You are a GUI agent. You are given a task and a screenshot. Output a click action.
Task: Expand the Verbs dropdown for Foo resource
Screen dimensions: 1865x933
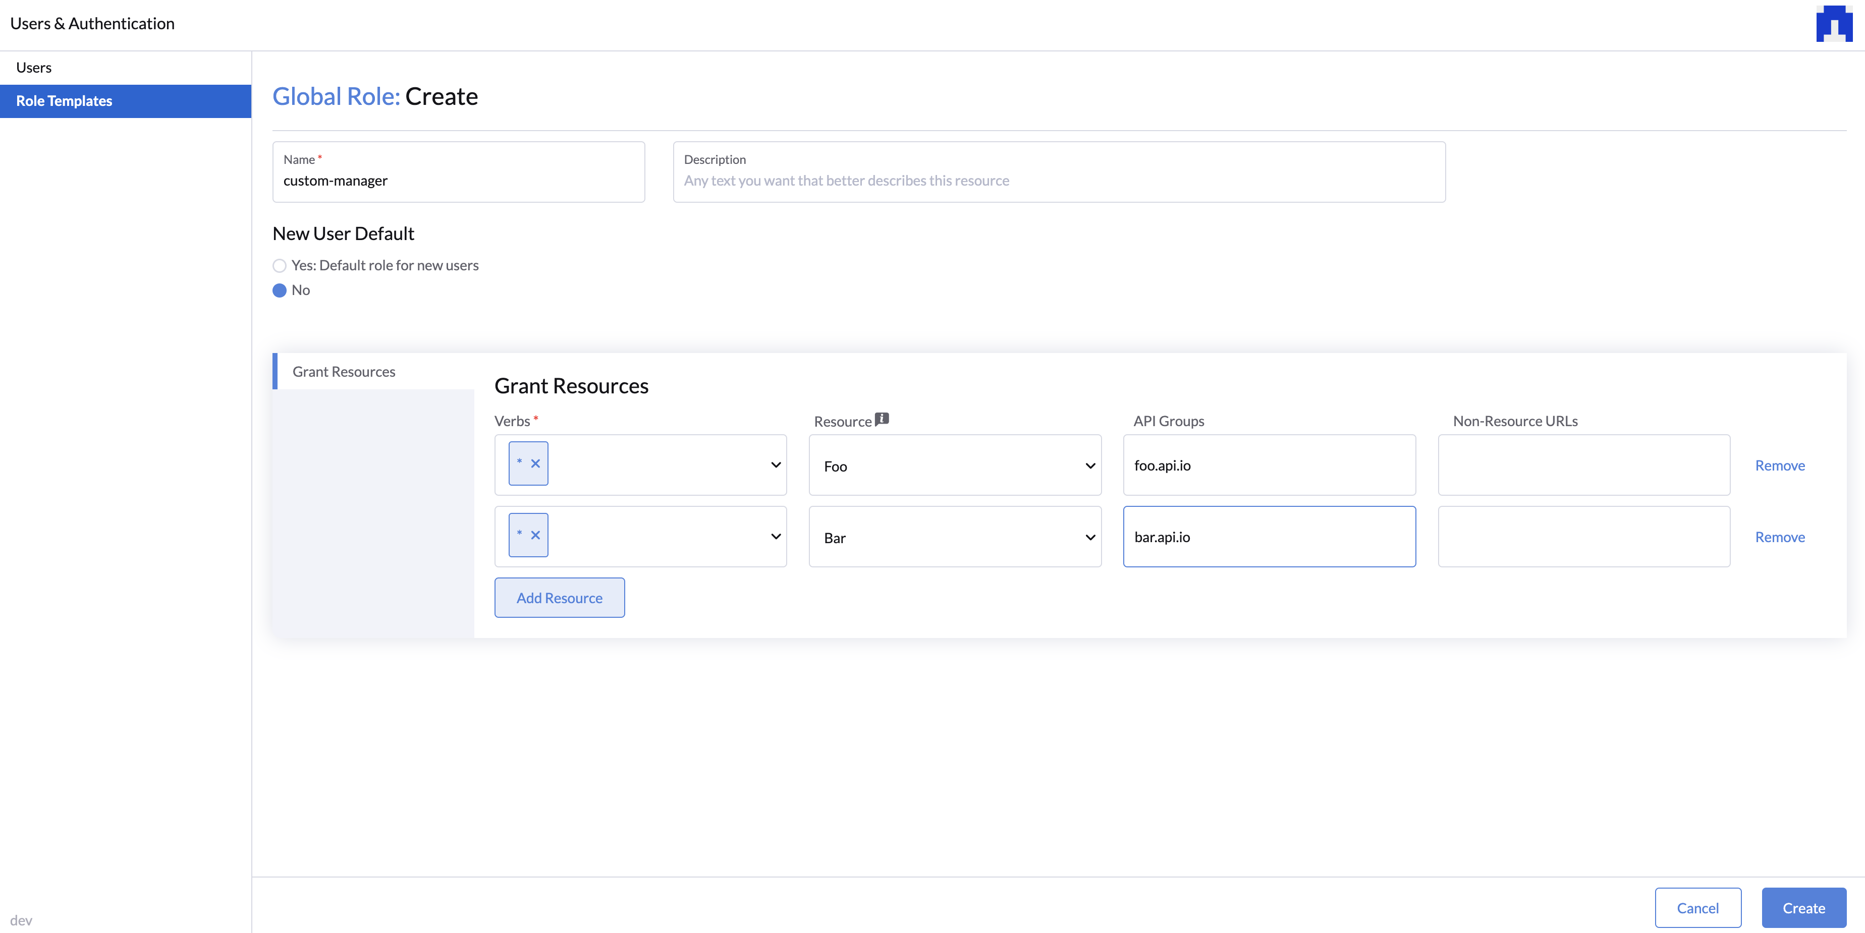(775, 464)
